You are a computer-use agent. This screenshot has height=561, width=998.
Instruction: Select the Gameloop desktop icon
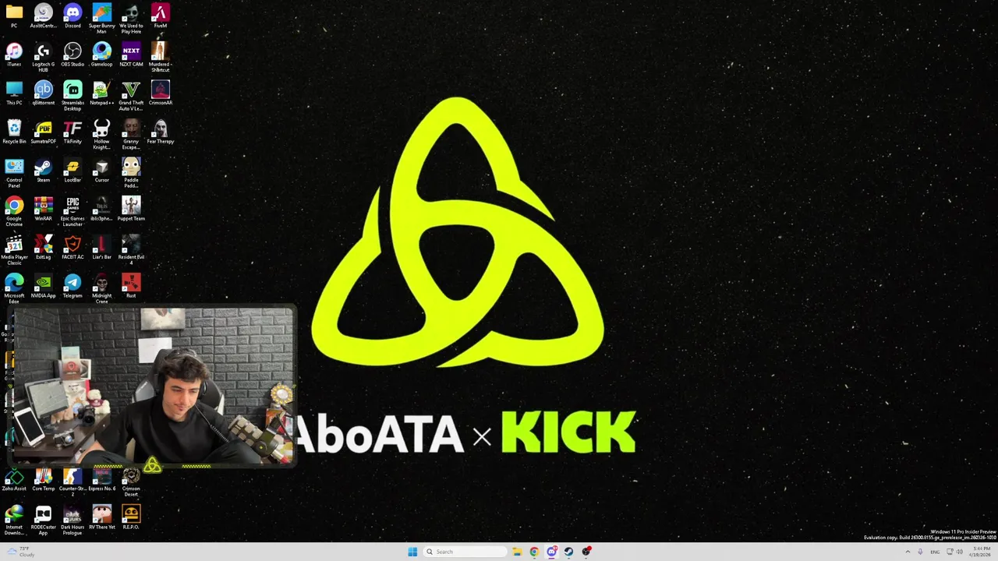point(101,55)
